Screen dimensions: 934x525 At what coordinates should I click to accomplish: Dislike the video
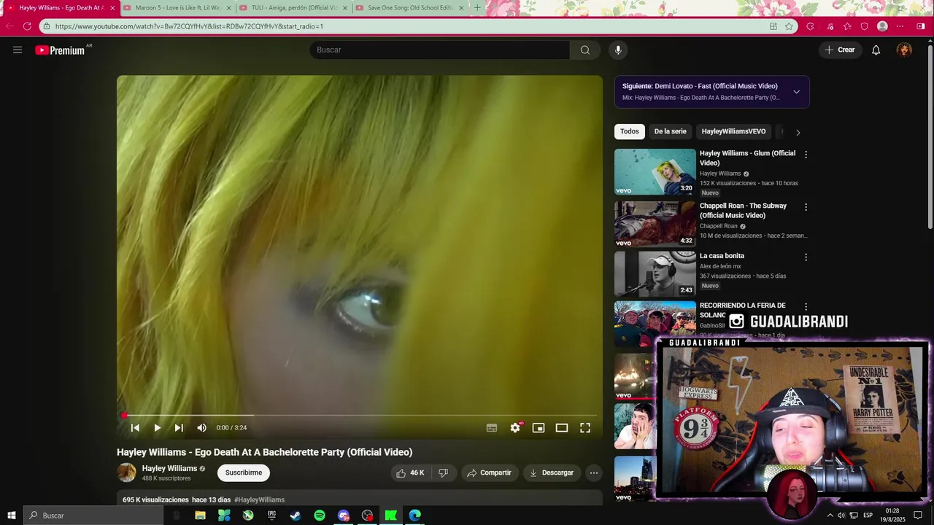tap(443, 472)
